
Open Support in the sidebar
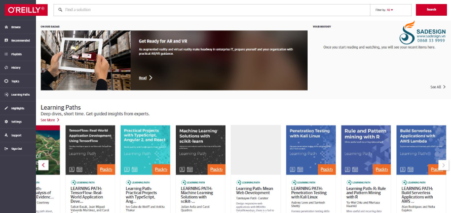point(18,135)
